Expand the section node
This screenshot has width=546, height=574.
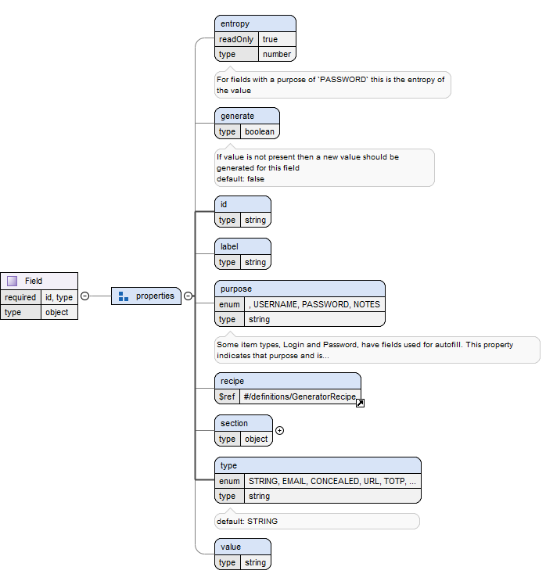280,430
